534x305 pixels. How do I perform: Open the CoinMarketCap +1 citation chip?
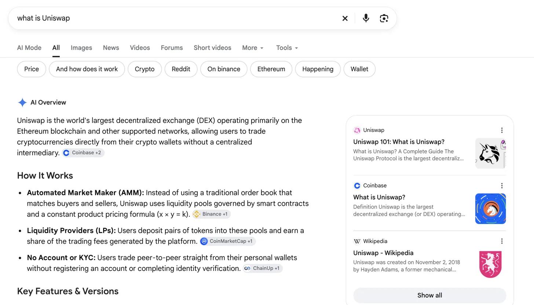tap(227, 241)
